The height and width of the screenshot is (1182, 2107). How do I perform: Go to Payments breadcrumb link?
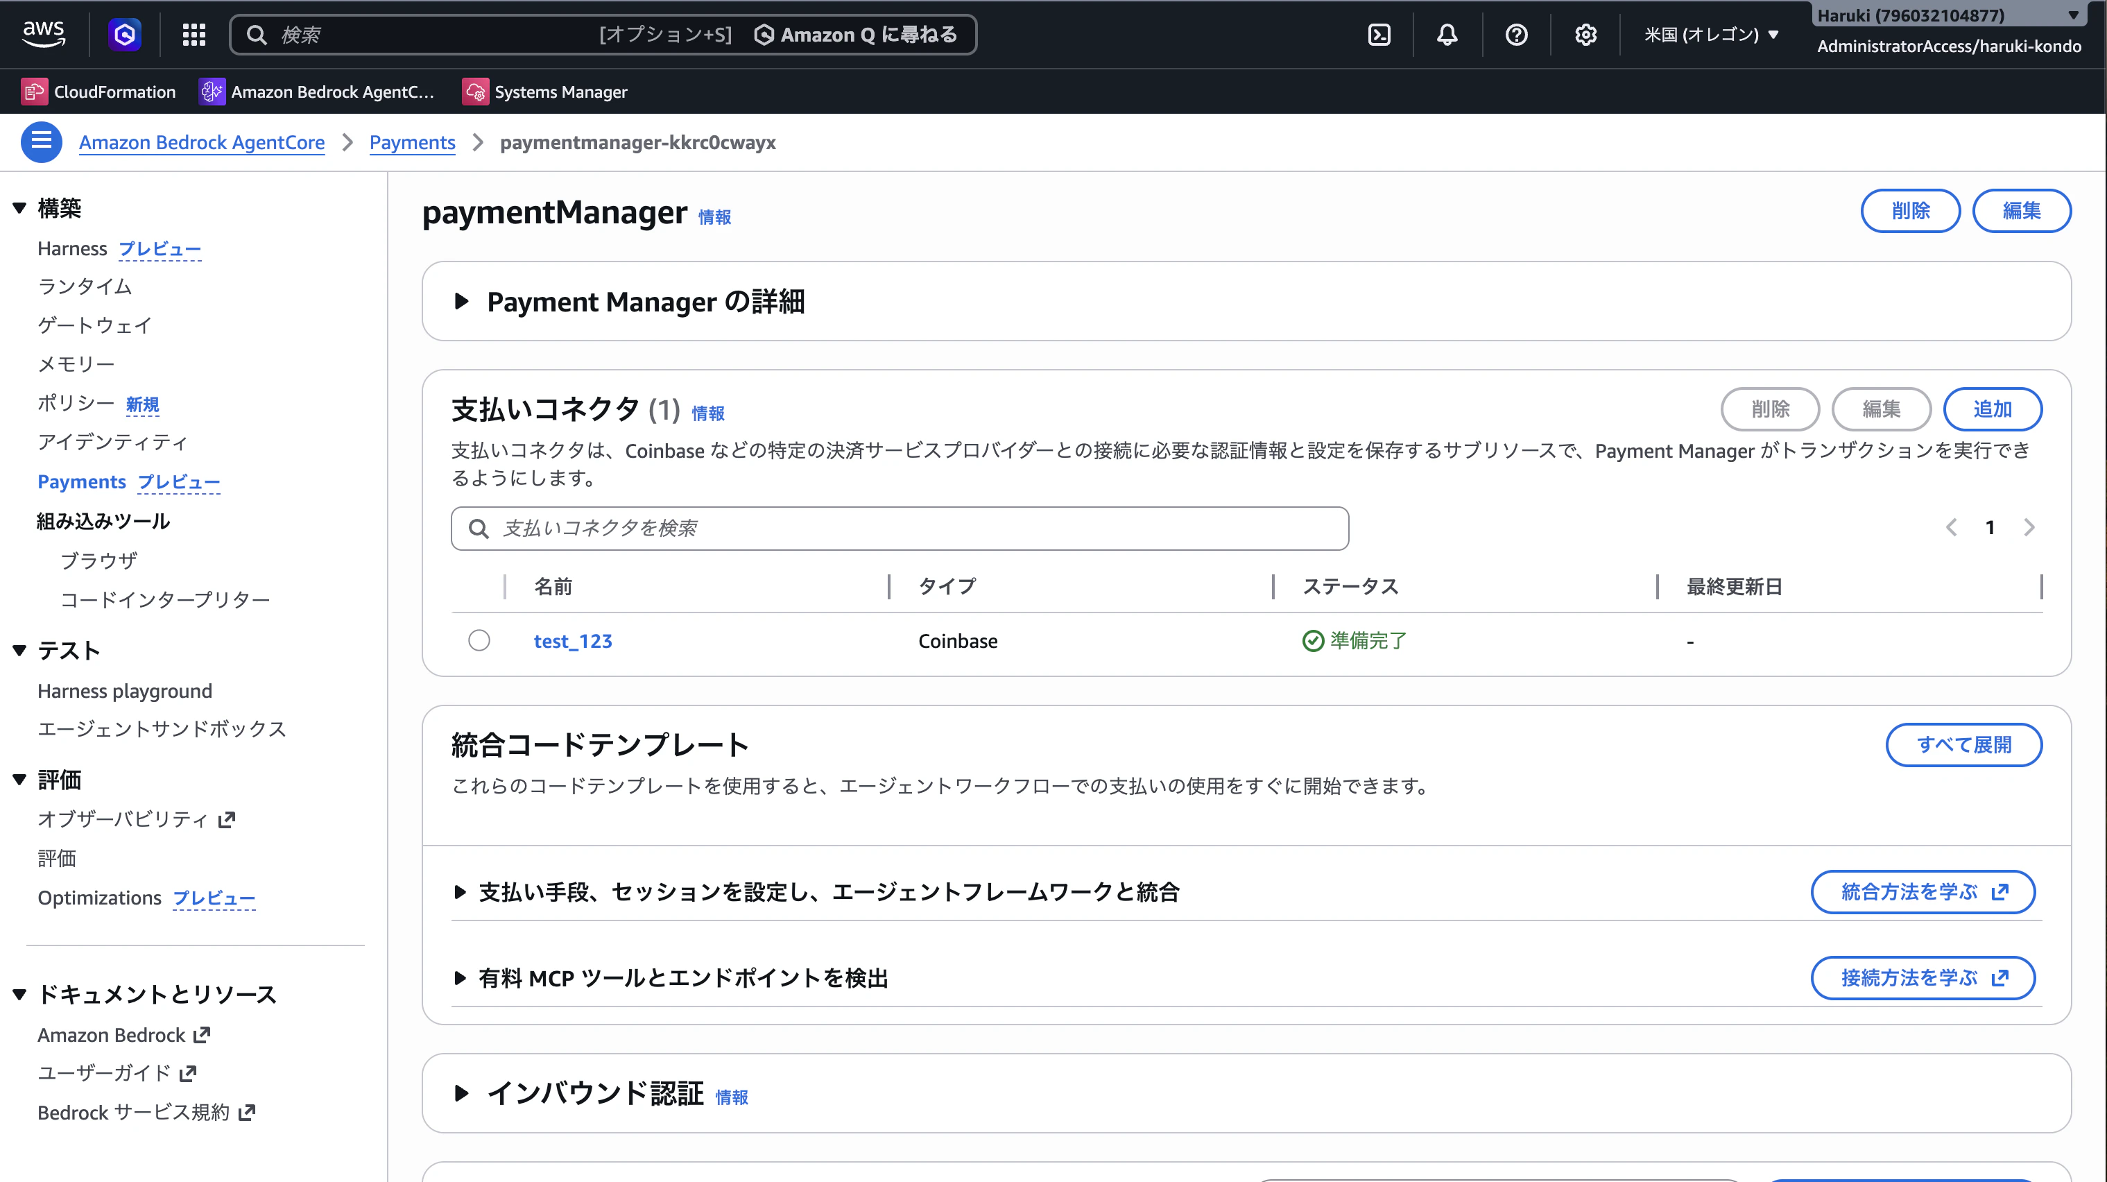click(412, 142)
